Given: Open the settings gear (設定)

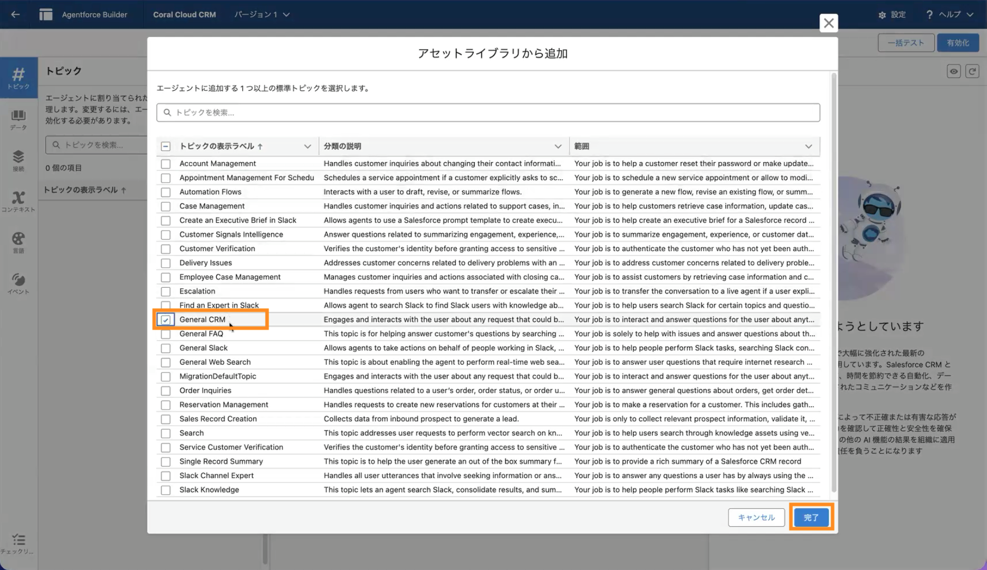Looking at the screenshot, I should point(892,15).
